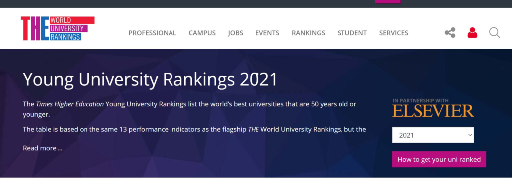This screenshot has width=512, height=185.
Task: Open the Services menu
Action: pos(394,33)
